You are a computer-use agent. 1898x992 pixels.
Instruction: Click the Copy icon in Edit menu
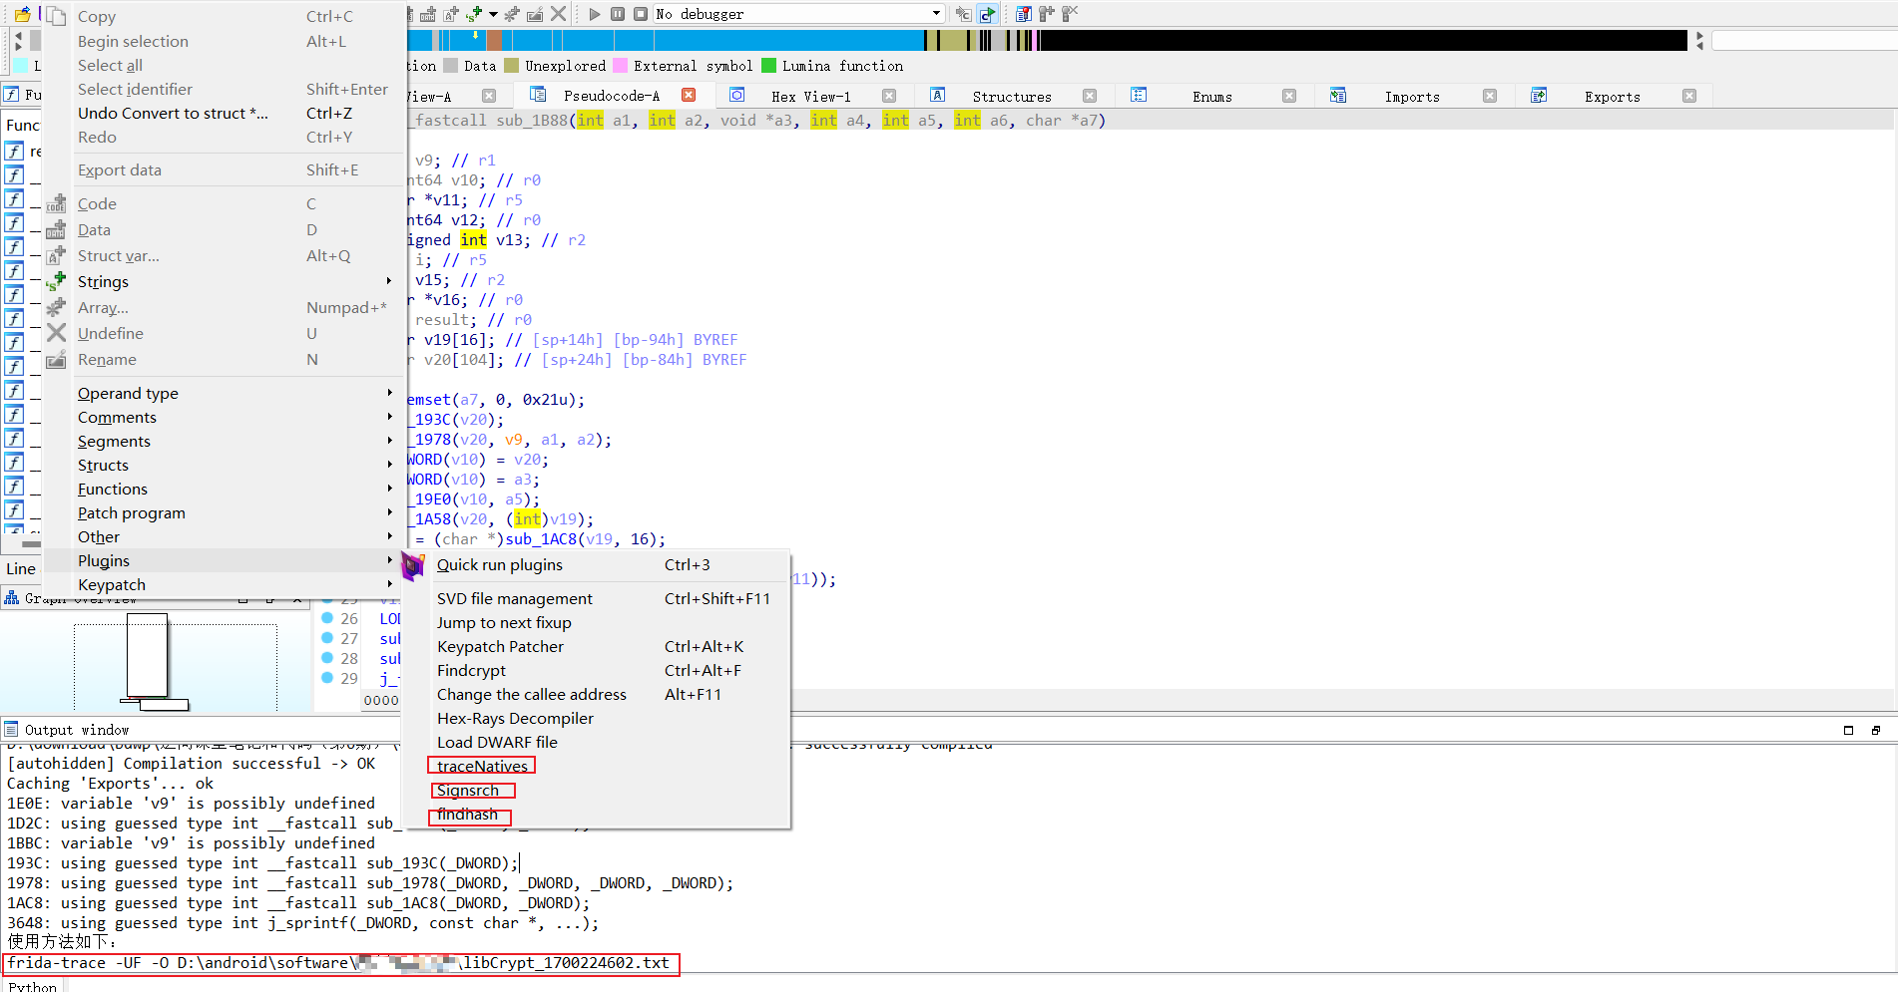(56, 16)
